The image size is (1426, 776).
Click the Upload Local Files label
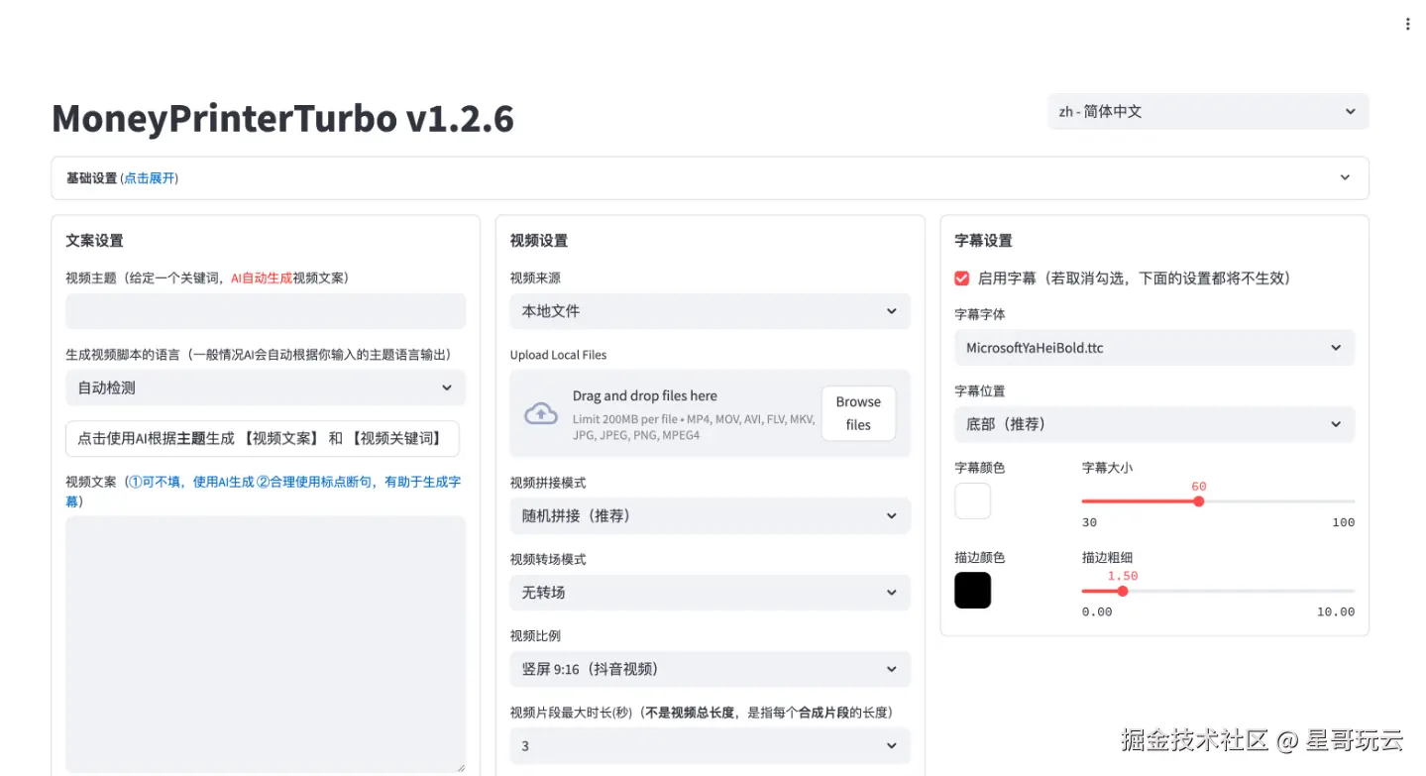pyautogui.click(x=558, y=355)
